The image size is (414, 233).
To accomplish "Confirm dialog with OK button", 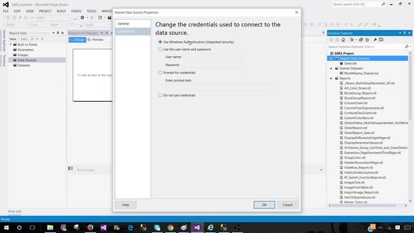I will click(265, 205).
